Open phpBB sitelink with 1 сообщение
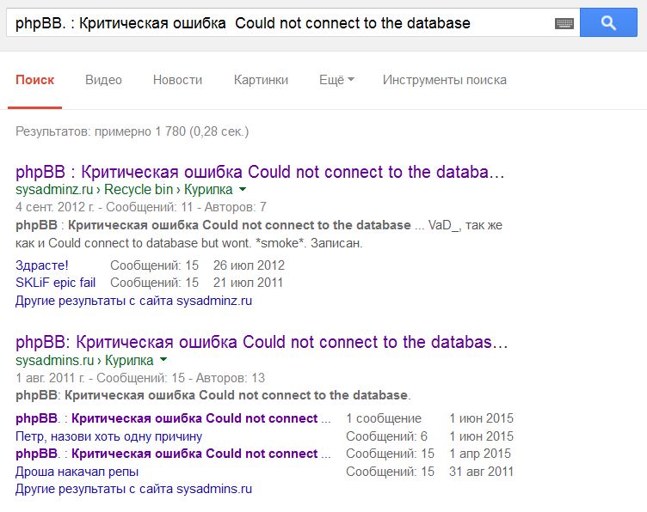The height and width of the screenshot is (512, 647). click(x=173, y=418)
